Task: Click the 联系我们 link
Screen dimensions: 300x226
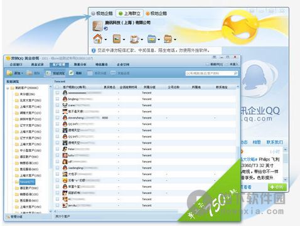Action: [275, 142]
